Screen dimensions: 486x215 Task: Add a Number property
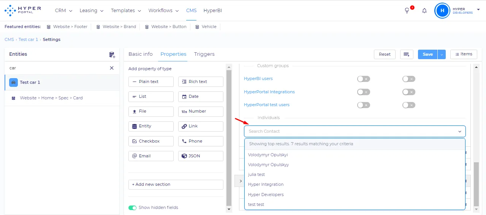tap(201, 111)
